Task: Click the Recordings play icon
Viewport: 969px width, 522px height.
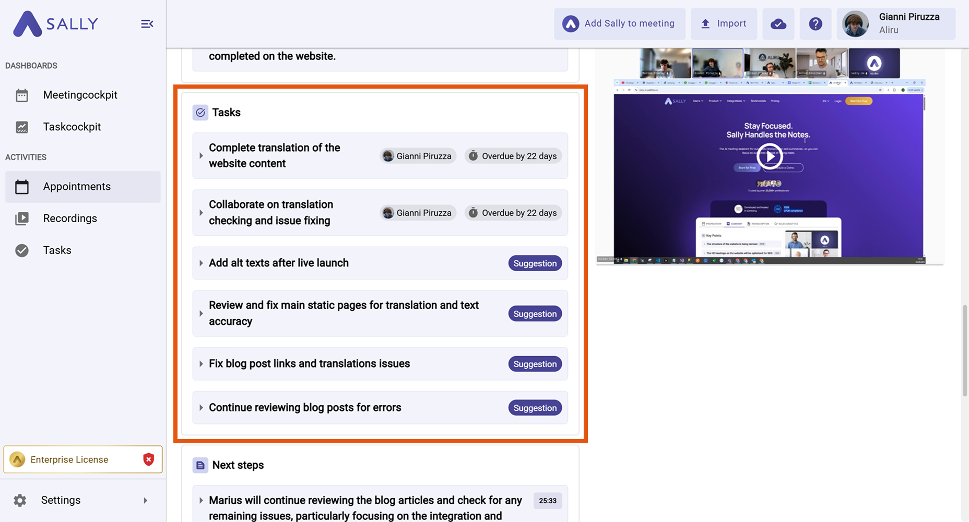Action: tap(22, 218)
